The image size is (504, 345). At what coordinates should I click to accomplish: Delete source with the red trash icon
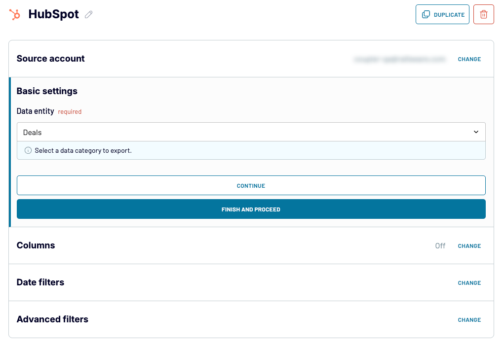tap(483, 14)
